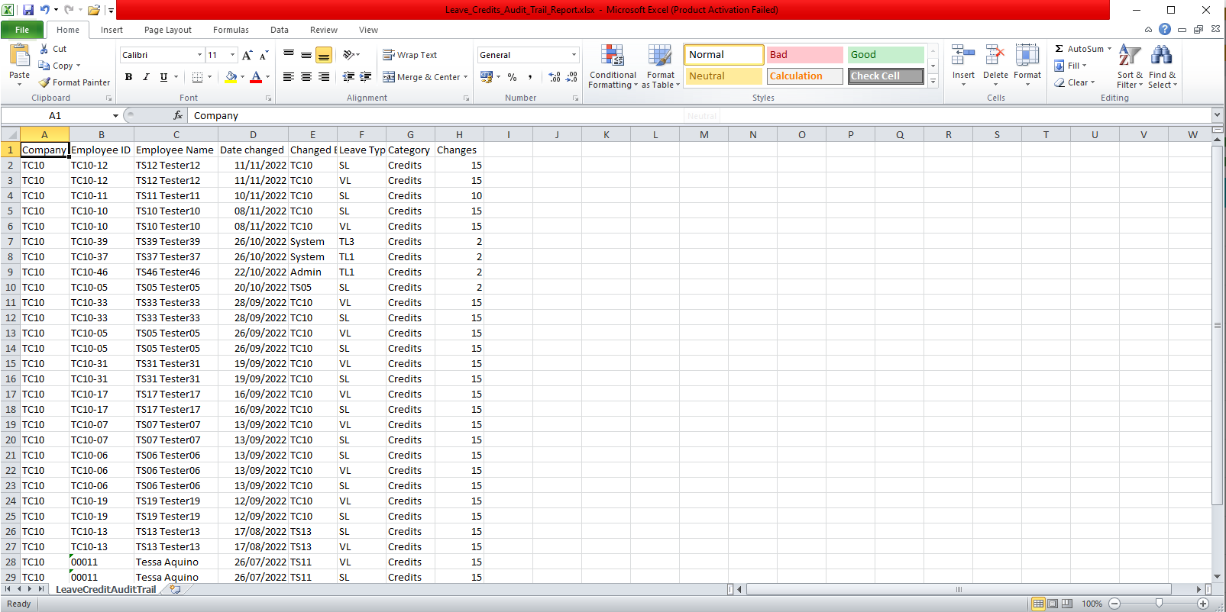Click the Orientation text angle icon
This screenshot has width=1226, height=612.
pos(348,55)
